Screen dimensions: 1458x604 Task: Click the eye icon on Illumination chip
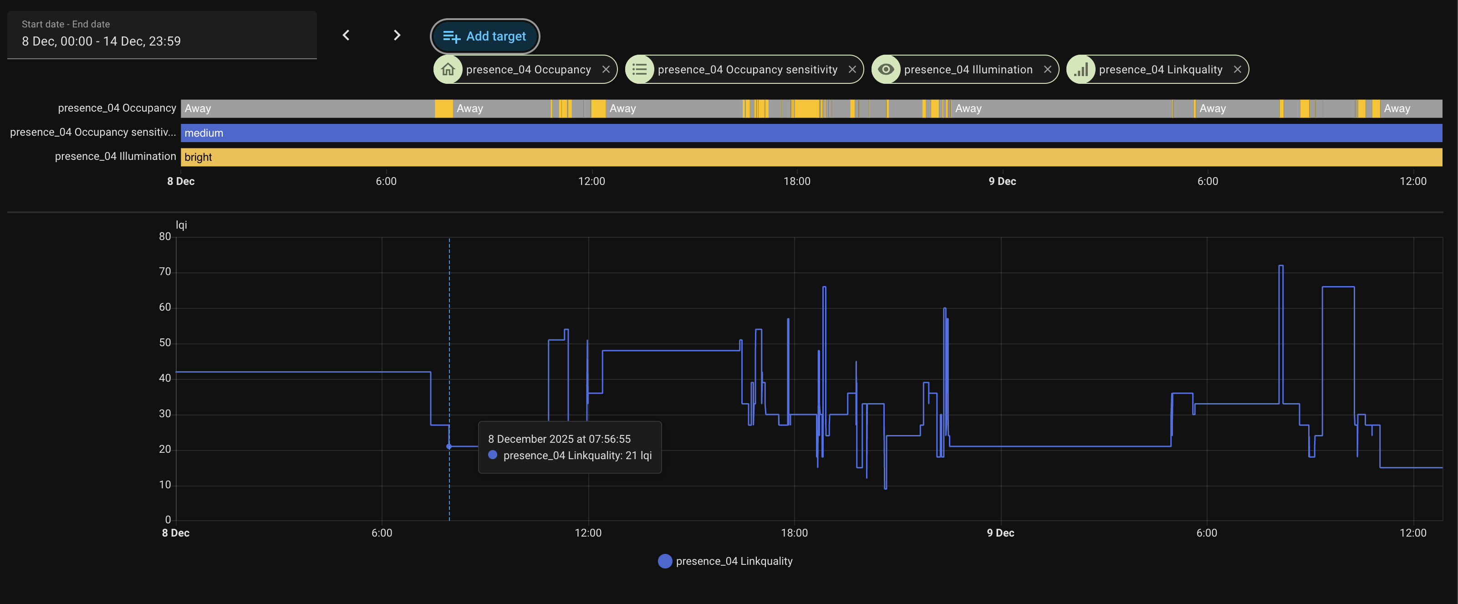pyautogui.click(x=886, y=70)
